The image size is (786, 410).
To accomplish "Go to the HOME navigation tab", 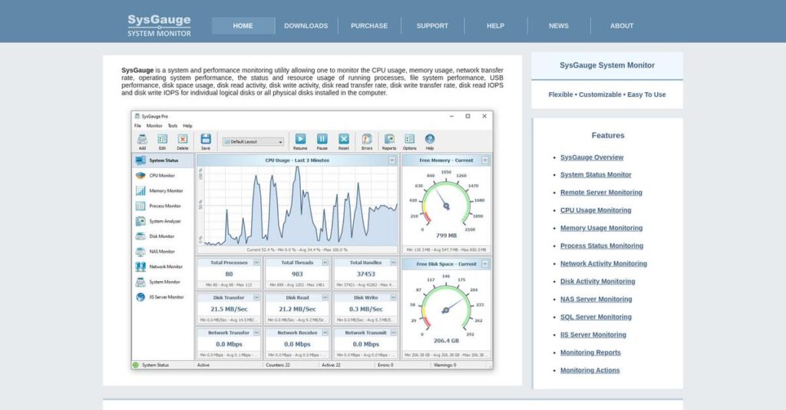I will 243,25.
